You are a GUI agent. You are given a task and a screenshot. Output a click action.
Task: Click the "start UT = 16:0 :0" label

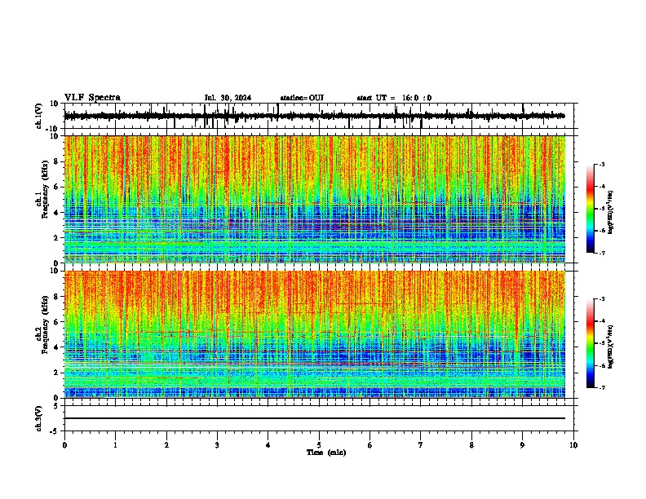[394, 98]
